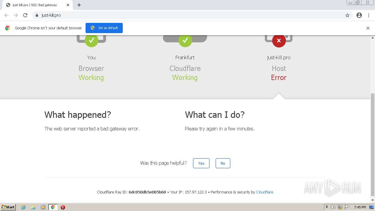The height and width of the screenshot is (211, 375).
Task: Click the Cloudflare Ray ID value
Action: [147, 192]
